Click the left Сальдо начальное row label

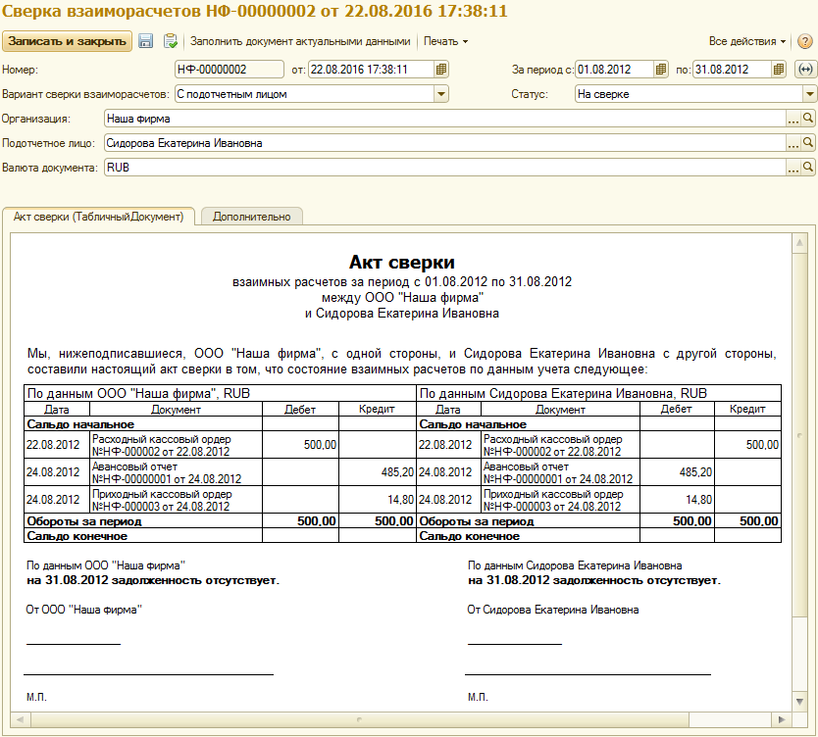click(80, 424)
